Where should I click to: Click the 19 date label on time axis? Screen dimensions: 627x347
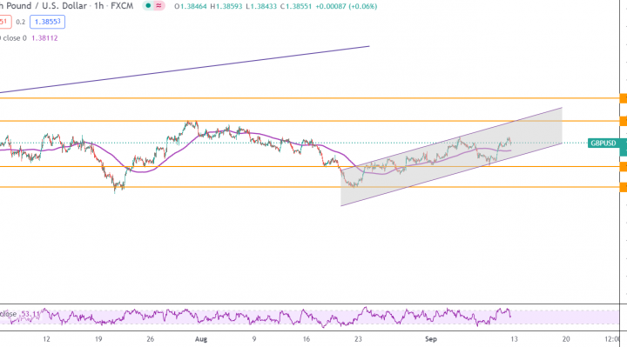click(98, 339)
